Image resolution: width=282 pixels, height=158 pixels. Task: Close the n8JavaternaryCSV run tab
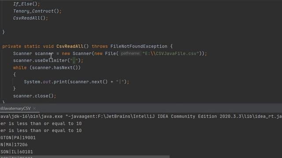(x=34, y=108)
